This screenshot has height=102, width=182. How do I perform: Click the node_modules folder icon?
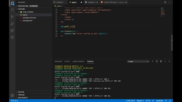click(21, 12)
